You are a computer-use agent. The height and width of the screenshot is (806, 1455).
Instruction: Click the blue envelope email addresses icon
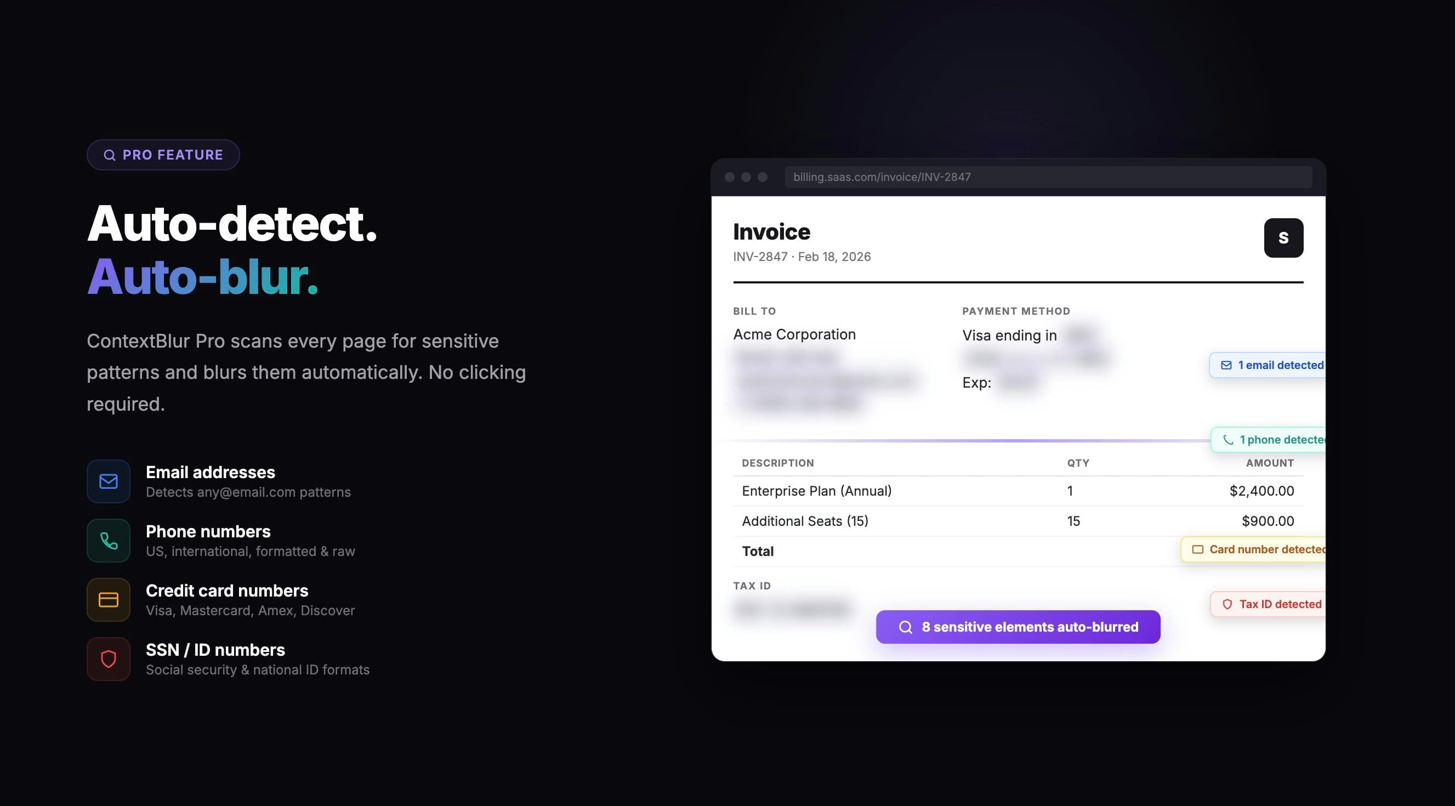tap(109, 481)
